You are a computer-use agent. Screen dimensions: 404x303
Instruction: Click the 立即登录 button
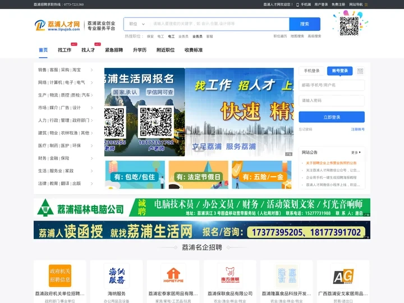[x=332, y=117]
